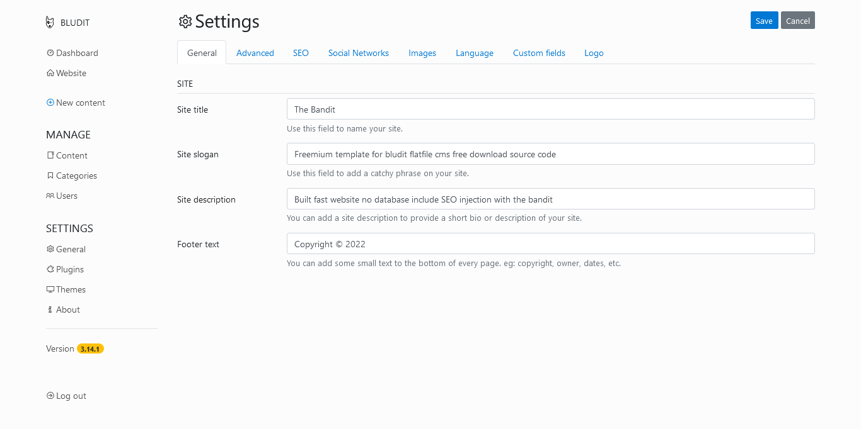
Task: Click into the Site slogan field
Action: click(550, 154)
